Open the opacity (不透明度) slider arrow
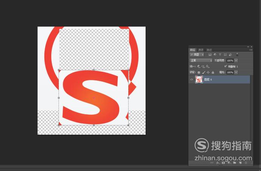 pyautogui.click(x=236, y=60)
